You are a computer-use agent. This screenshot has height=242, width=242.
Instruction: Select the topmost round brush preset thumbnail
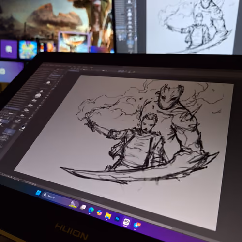tap(48, 83)
